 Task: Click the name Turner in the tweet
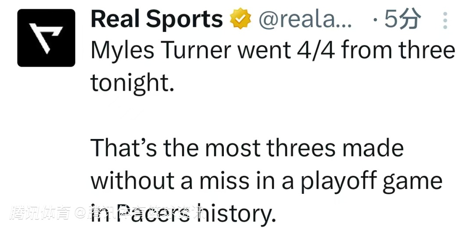[x=196, y=50]
